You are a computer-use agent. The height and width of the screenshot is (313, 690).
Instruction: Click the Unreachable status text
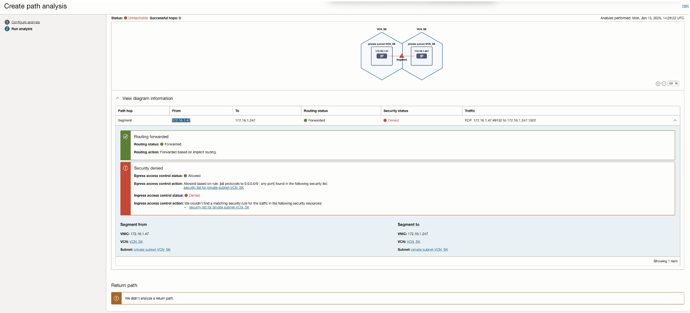(x=138, y=18)
